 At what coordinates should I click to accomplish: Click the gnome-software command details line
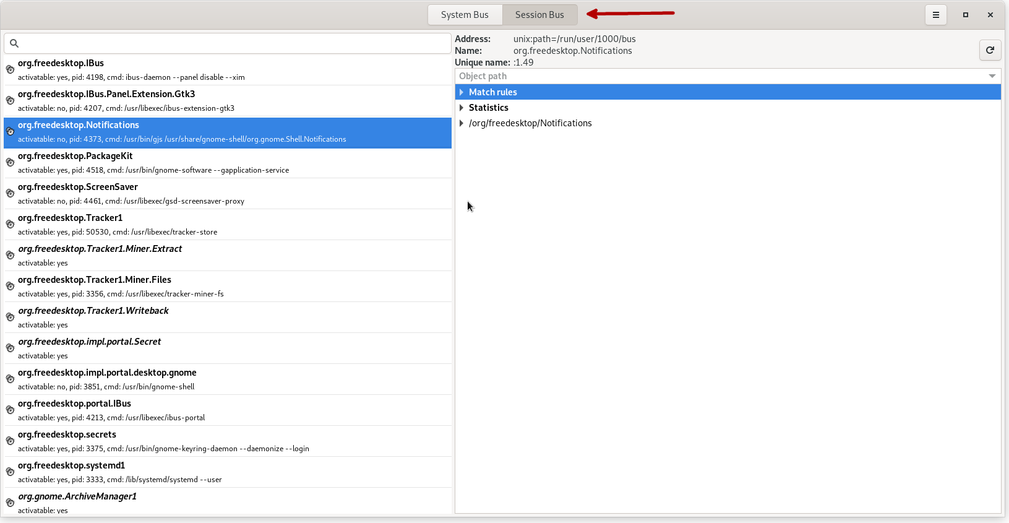(x=153, y=170)
